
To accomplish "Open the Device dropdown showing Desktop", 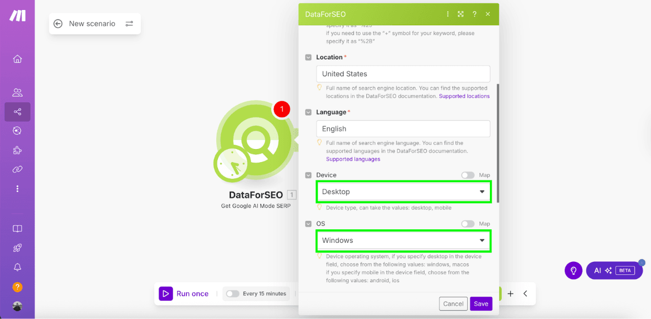I will point(403,192).
